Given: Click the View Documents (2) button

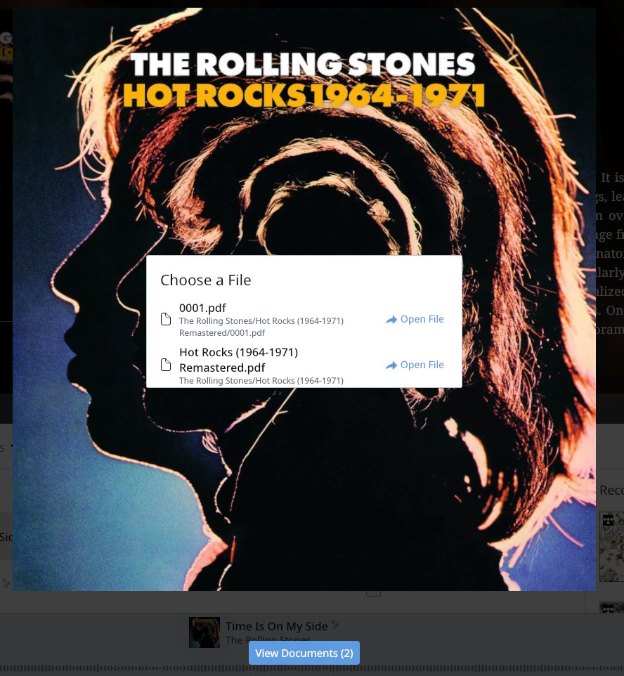Looking at the screenshot, I should click(304, 653).
